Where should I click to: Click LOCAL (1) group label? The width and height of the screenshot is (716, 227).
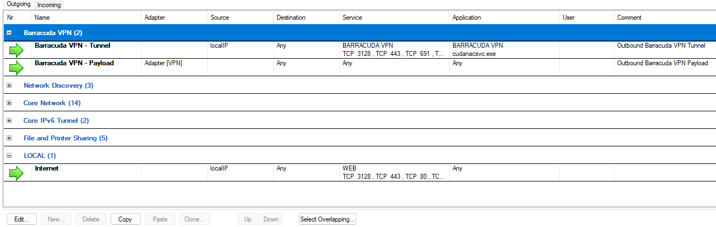(40, 156)
